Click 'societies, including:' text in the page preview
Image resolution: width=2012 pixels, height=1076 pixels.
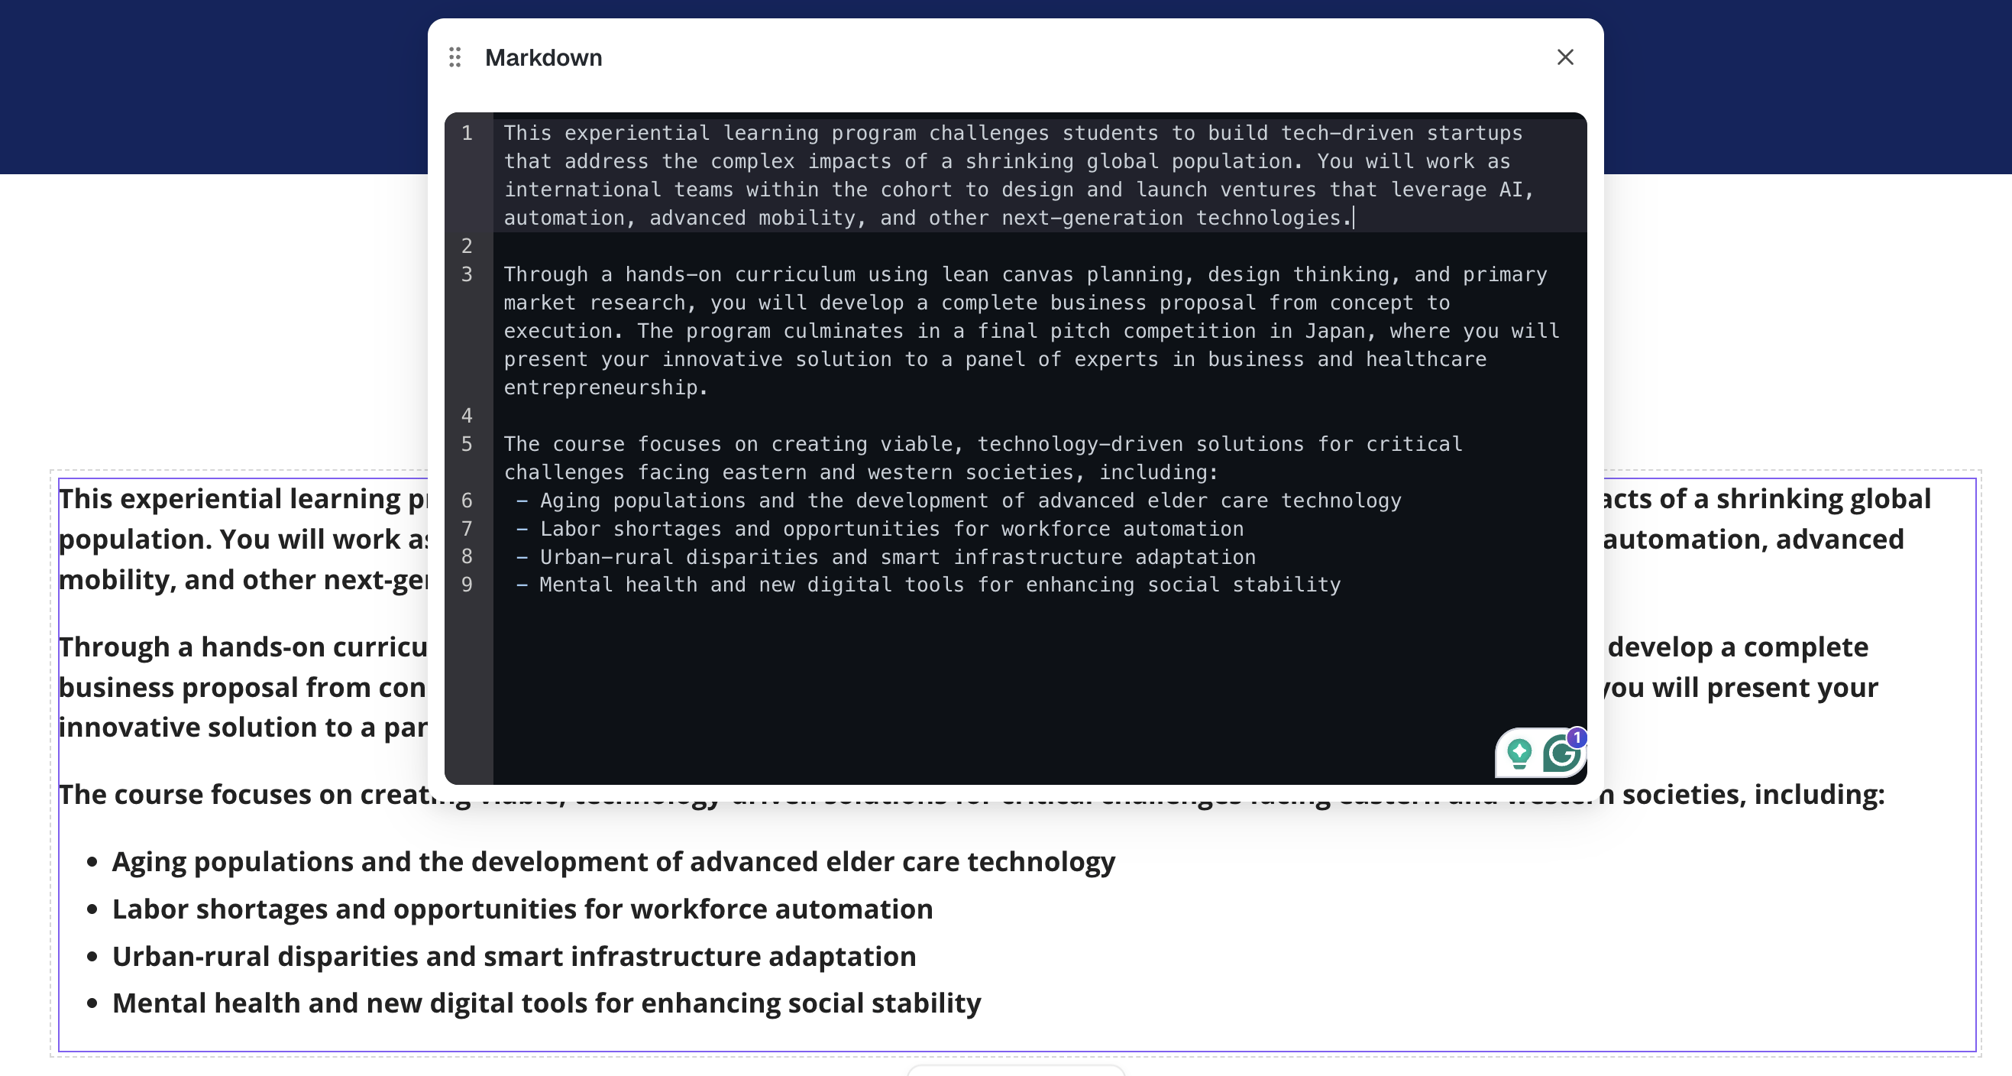[x=1754, y=794]
